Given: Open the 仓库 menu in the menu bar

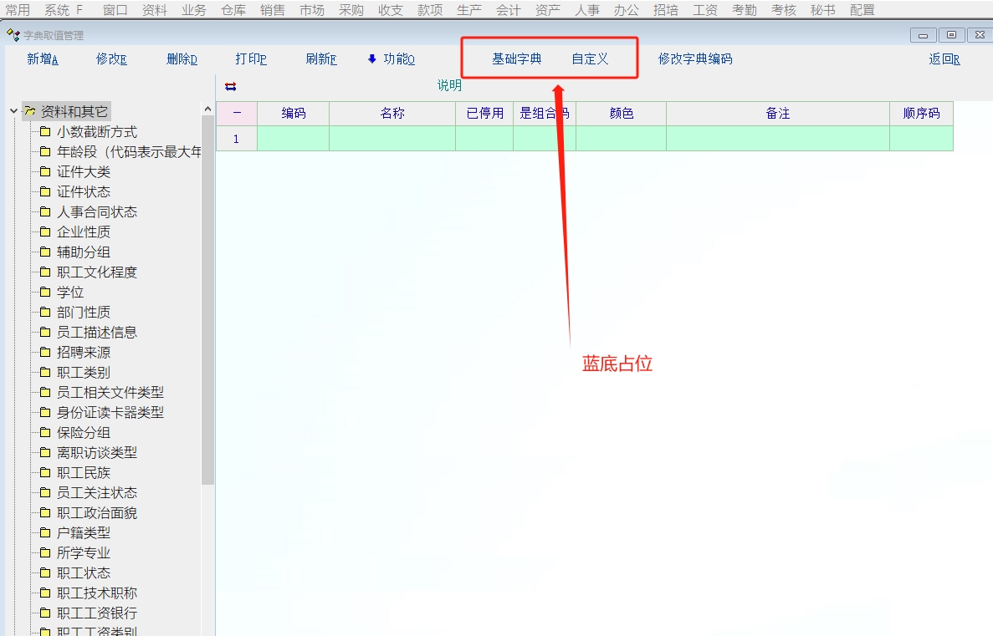Looking at the screenshot, I should [x=233, y=10].
